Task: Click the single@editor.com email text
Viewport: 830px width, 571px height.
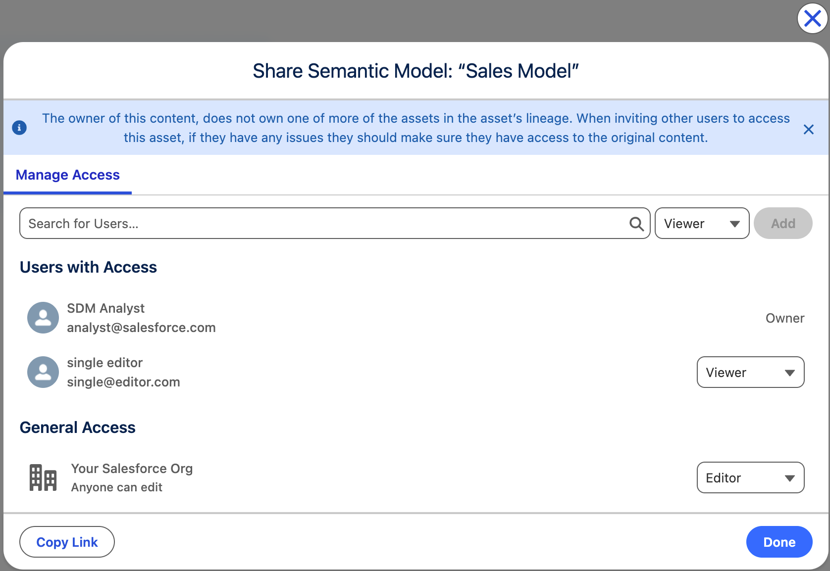Action: tap(123, 382)
